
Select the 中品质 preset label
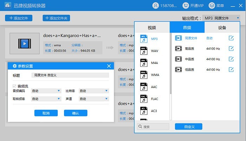coord(189,59)
